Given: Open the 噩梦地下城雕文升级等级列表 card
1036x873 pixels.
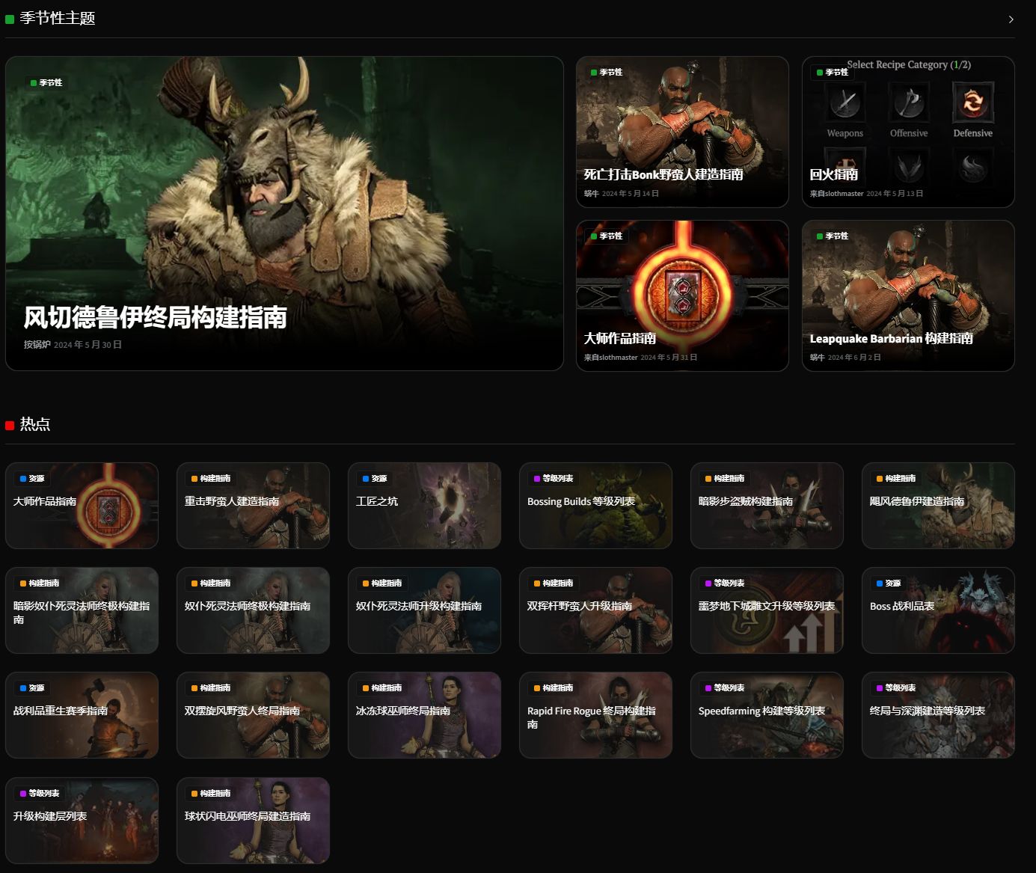Looking at the screenshot, I should point(767,610).
